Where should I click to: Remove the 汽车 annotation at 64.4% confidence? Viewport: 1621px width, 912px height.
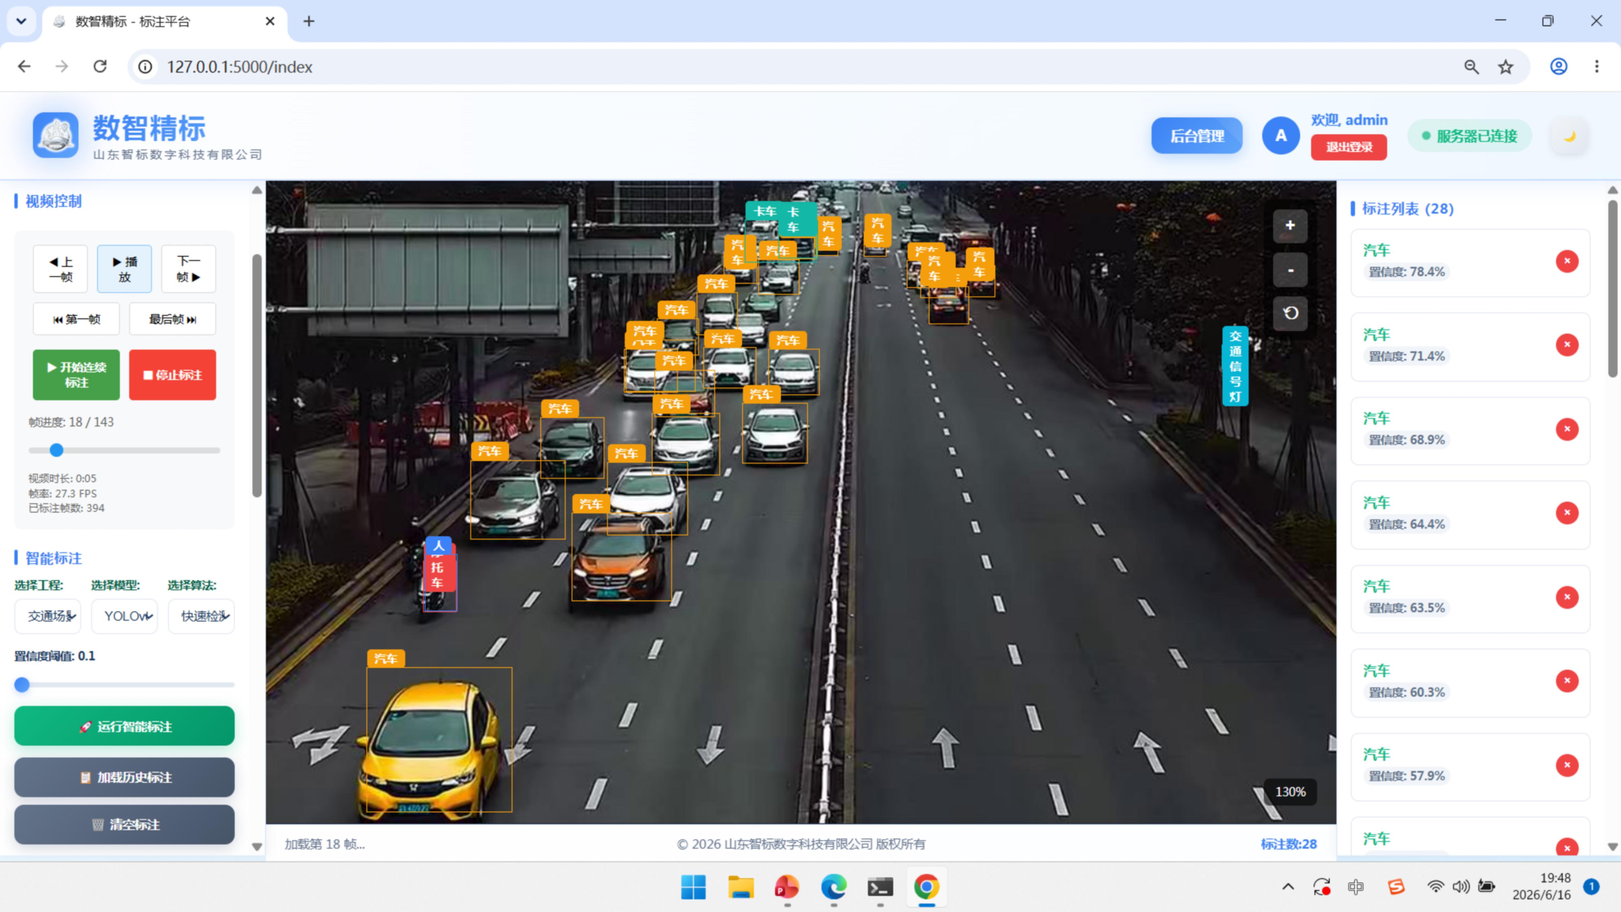1567,513
